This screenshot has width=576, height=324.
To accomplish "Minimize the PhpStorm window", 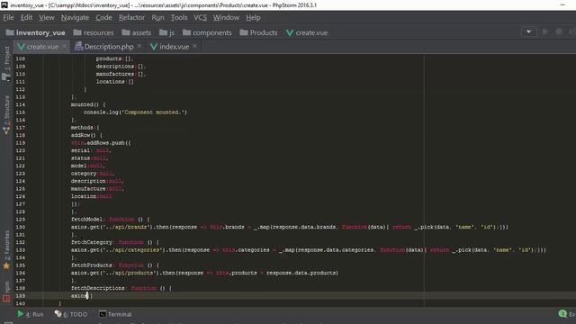I will point(562,4).
